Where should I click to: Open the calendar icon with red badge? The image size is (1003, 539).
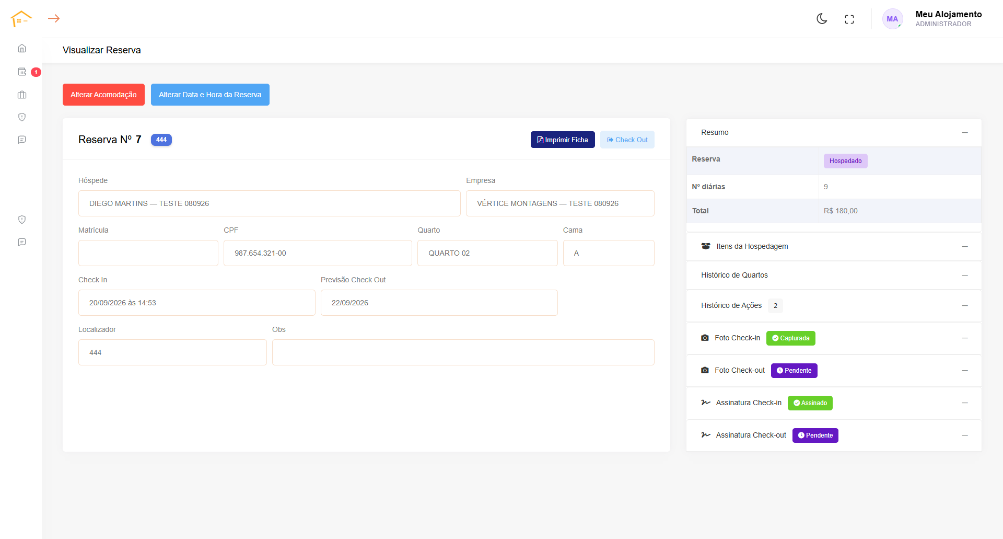pyautogui.click(x=22, y=72)
